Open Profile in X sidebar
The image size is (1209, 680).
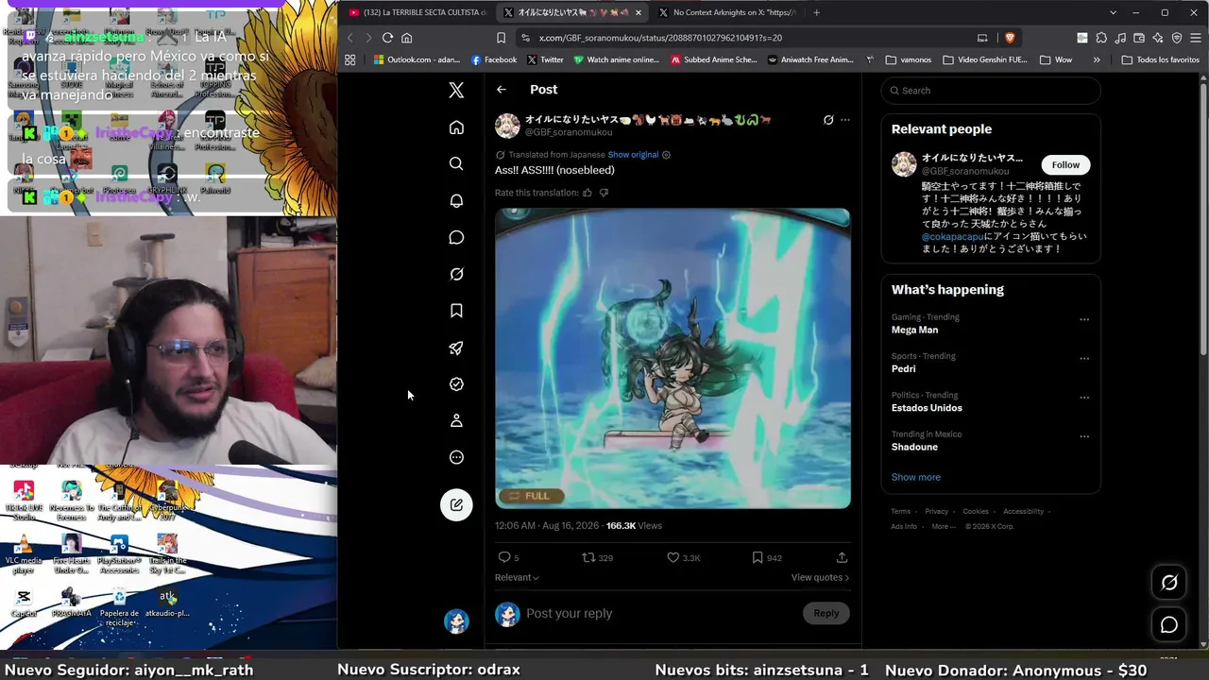tap(456, 420)
